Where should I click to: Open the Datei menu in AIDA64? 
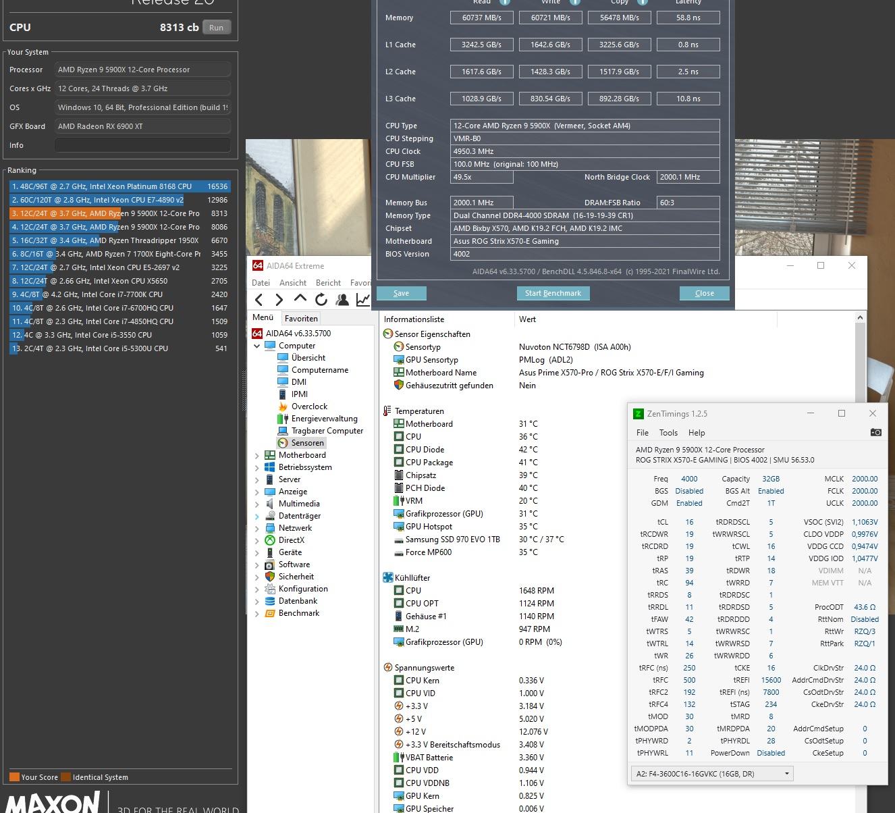[261, 283]
